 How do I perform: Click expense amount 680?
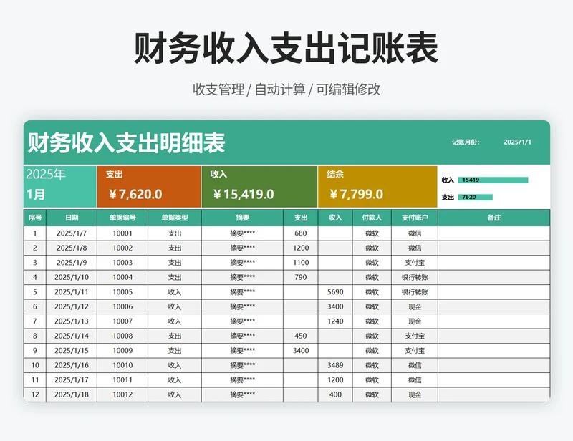(x=301, y=233)
